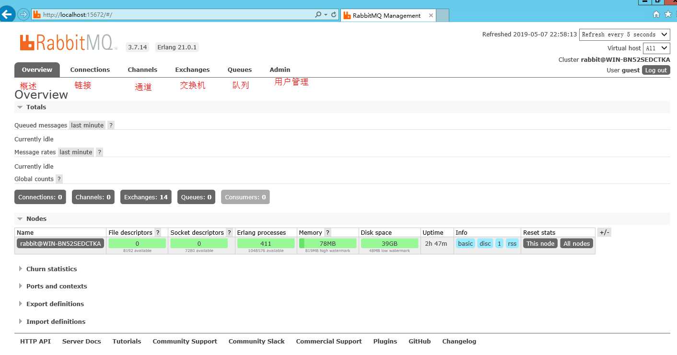Switch to the Admin tab
The width and height of the screenshot is (677, 355).
pos(280,69)
